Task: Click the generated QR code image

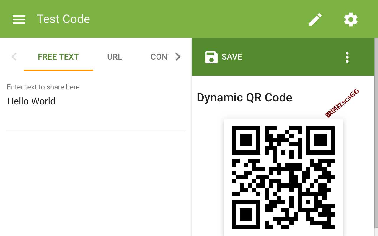Action: [283, 177]
